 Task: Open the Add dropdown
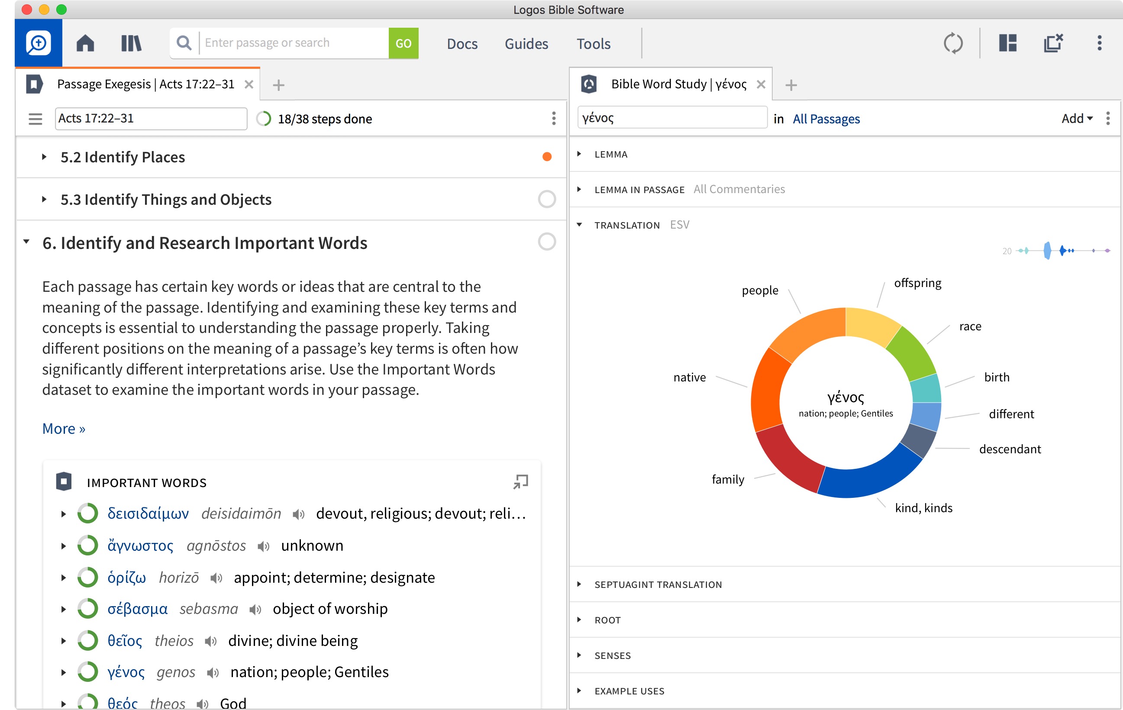[1077, 119]
